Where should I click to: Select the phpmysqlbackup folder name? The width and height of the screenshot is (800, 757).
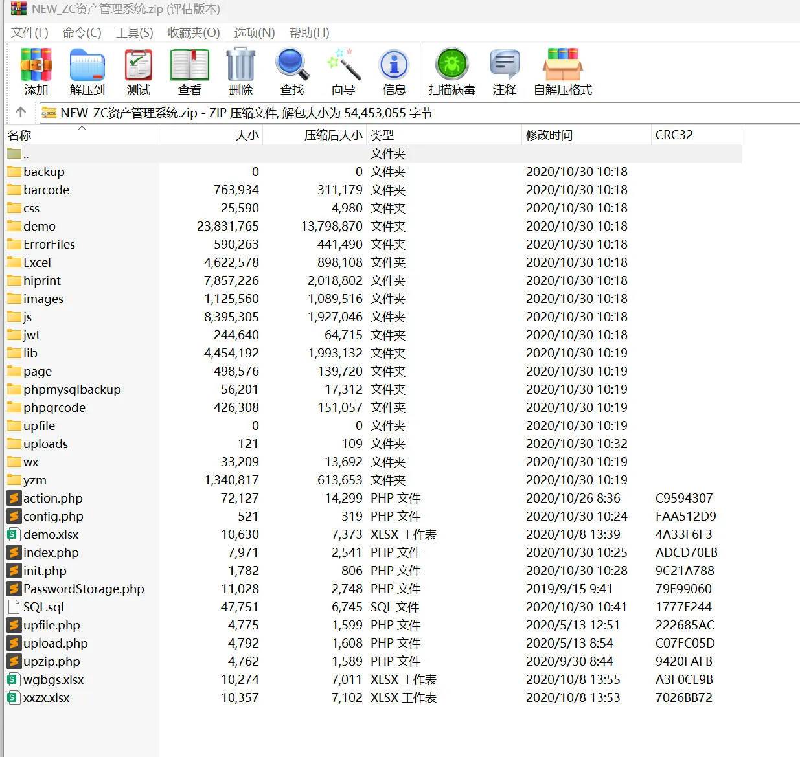[x=72, y=389]
